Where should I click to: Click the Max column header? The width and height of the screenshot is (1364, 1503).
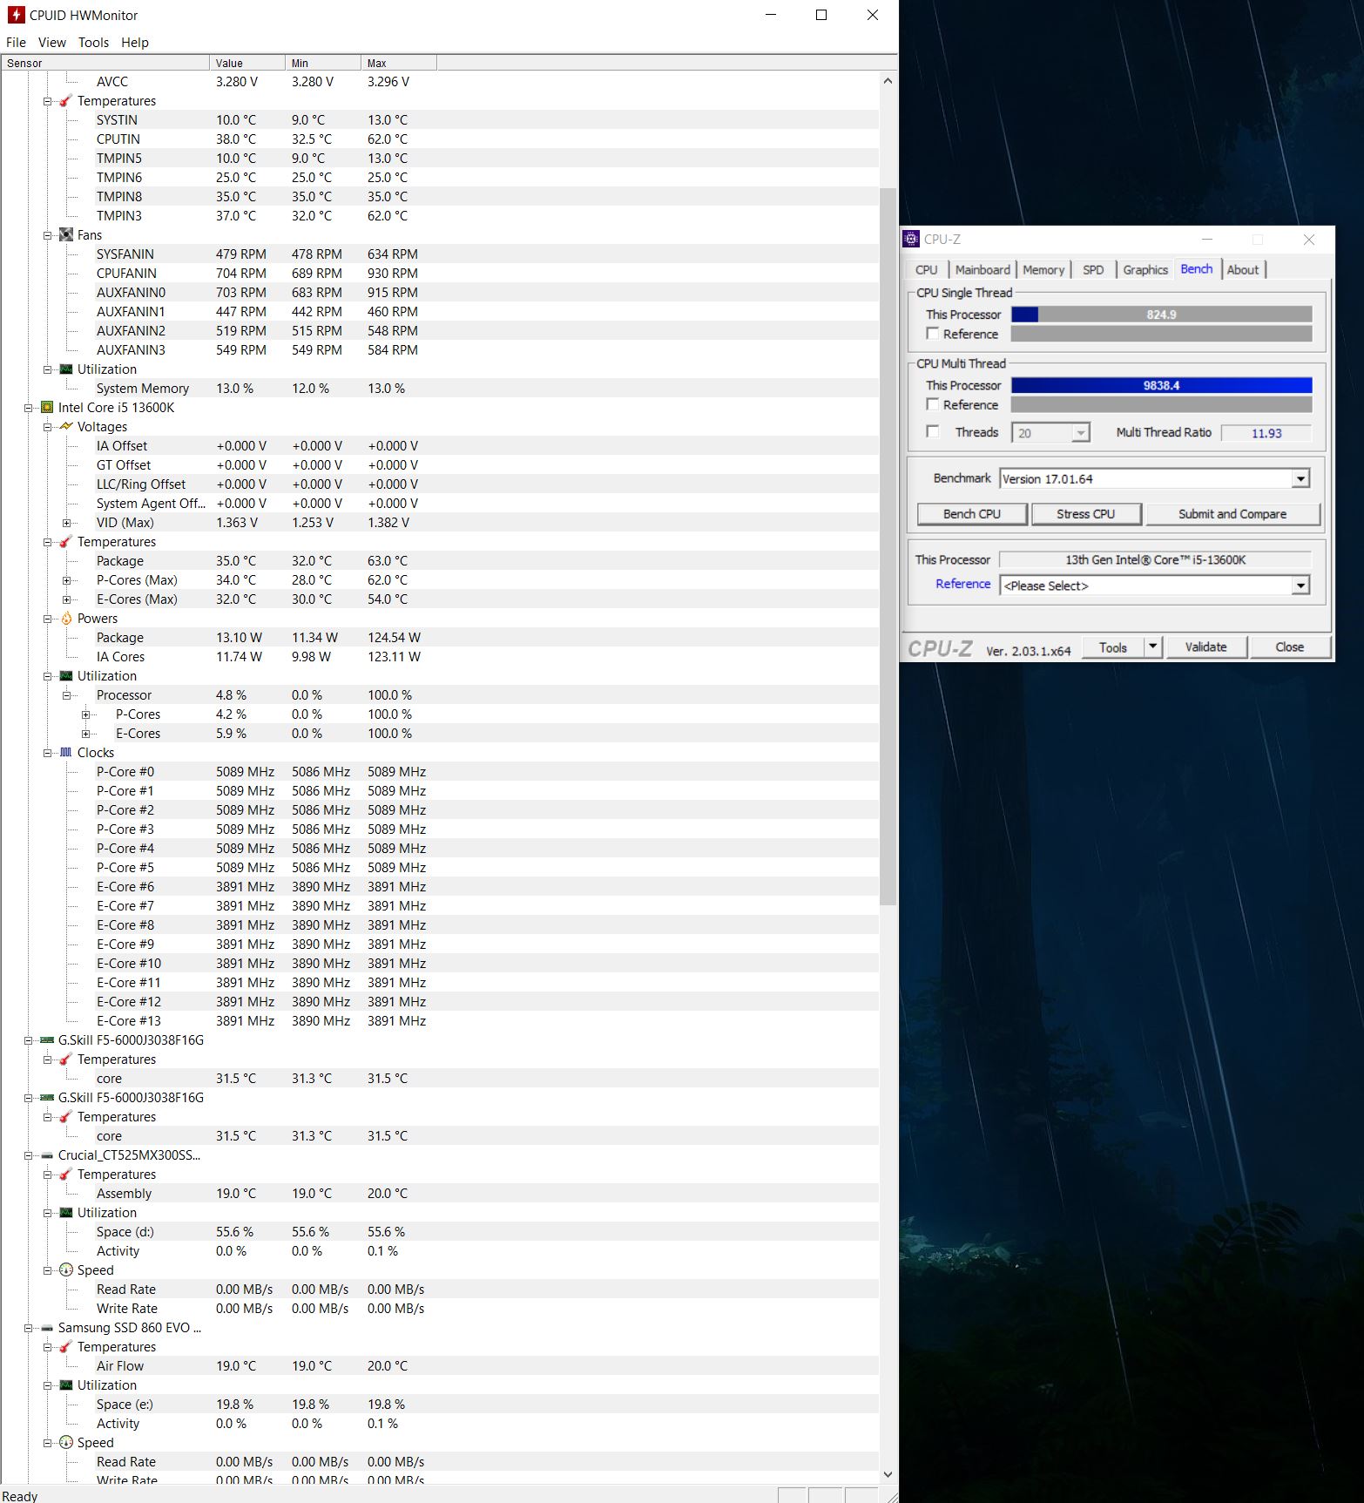click(399, 63)
